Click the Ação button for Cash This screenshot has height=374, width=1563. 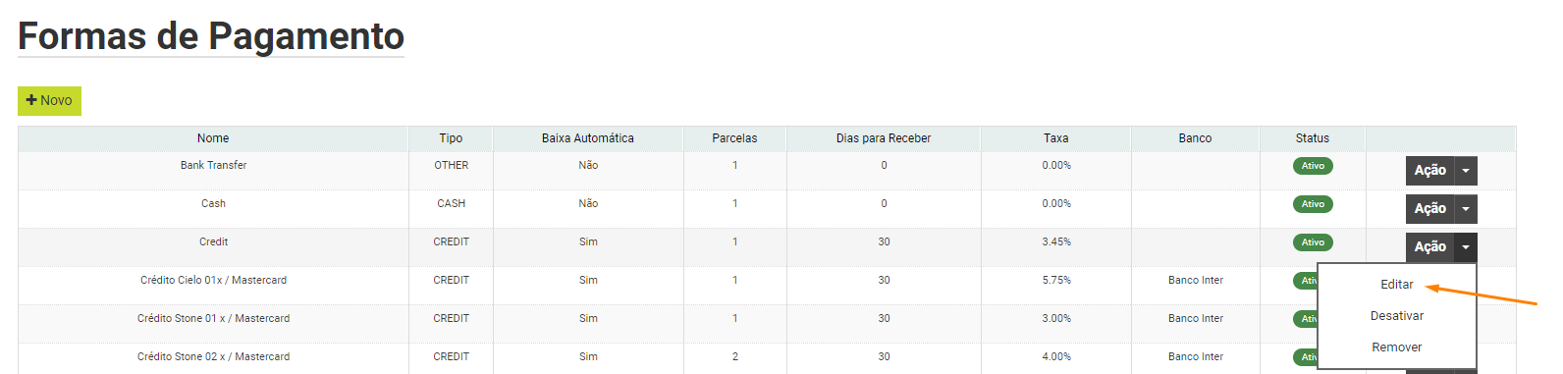coord(1430,209)
